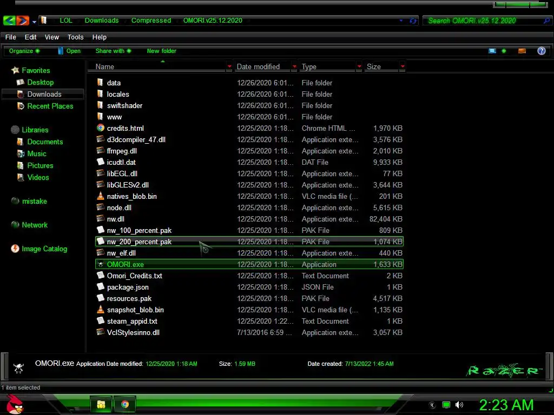Viewport: 554px width, 415px height.
Task: Click the Open toolbar button
Action: [69, 51]
